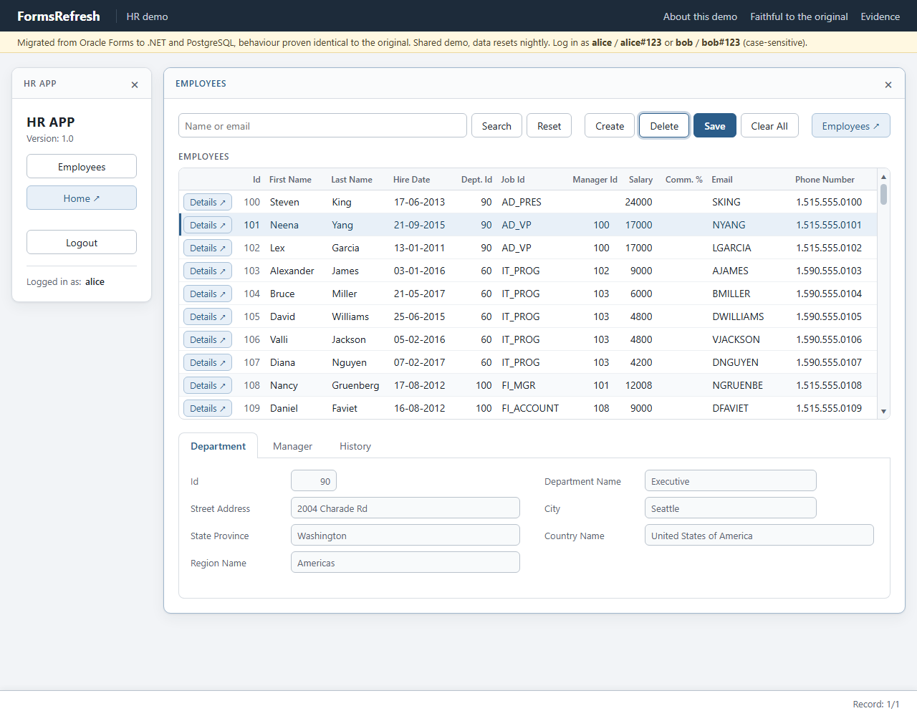Viewport: 917px width, 716px height.
Task: Click the Delete button
Action: click(664, 125)
